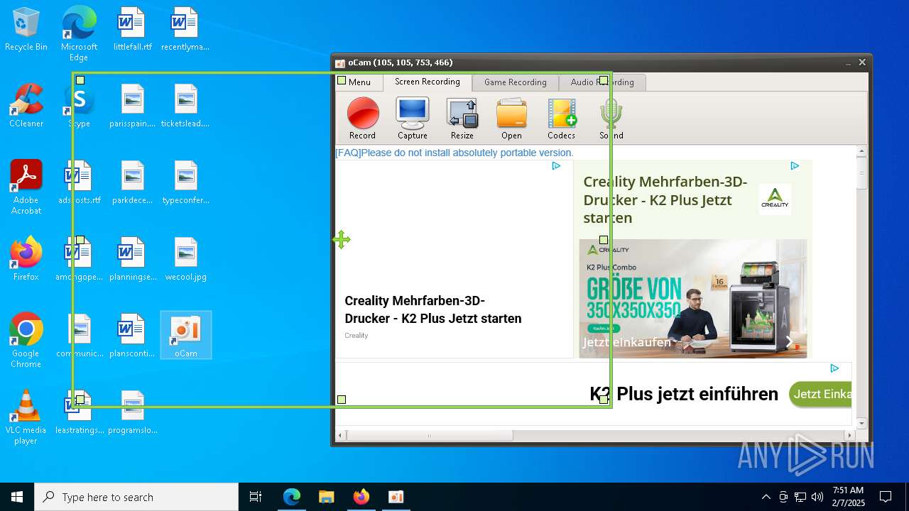Minimize the oCam window
The width and height of the screenshot is (909, 511).
pyautogui.click(x=848, y=62)
